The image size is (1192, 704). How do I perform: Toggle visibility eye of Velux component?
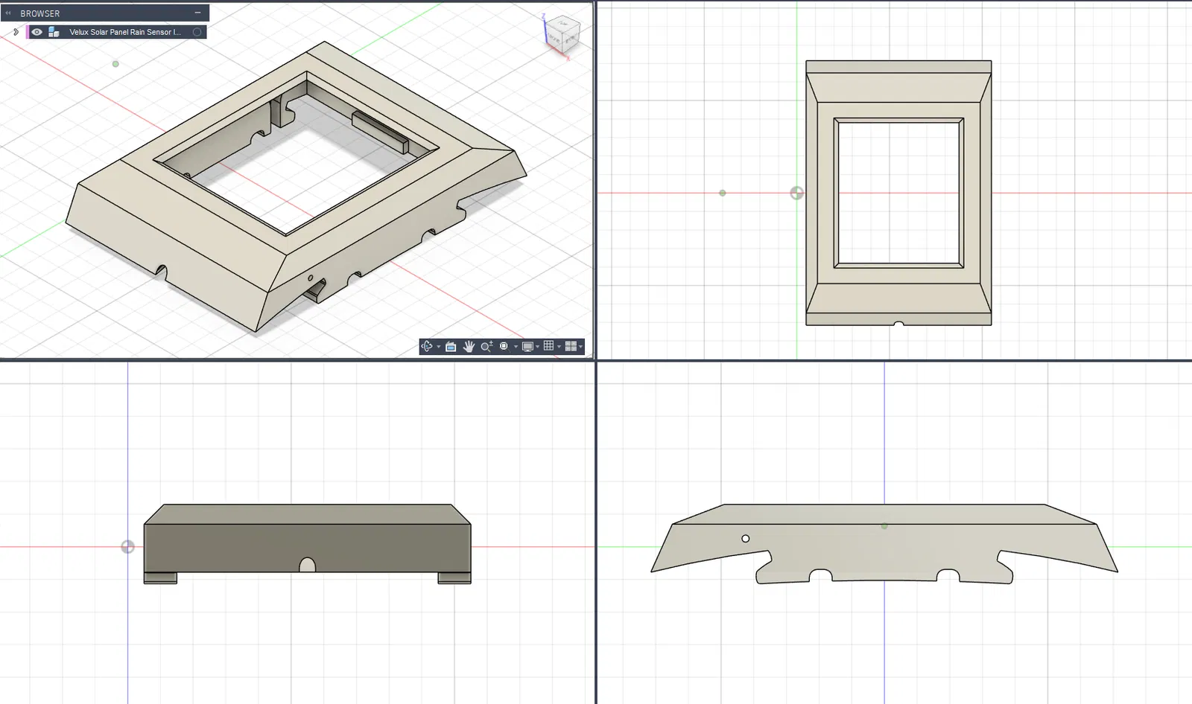coord(37,32)
